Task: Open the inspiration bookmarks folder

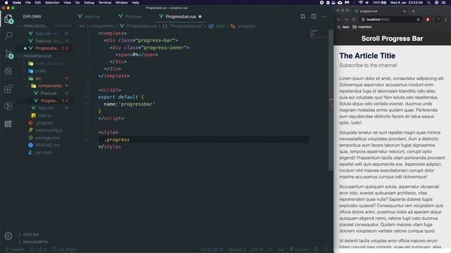Action: (362, 27)
